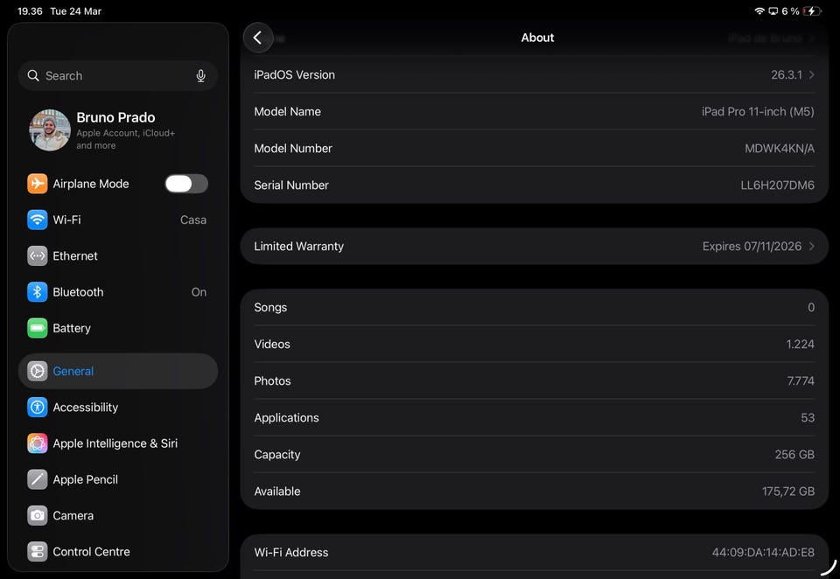The width and height of the screenshot is (840, 579).
Task: Tap the date Tue 24 Mar
Action: pos(75,11)
